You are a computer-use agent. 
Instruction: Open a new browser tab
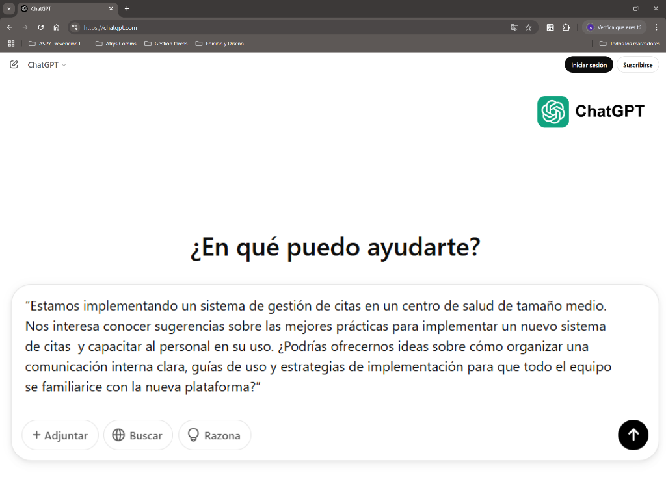(127, 9)
